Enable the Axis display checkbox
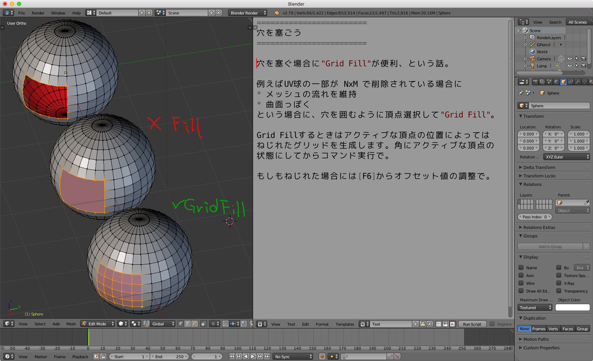 (x=521, y=275)
